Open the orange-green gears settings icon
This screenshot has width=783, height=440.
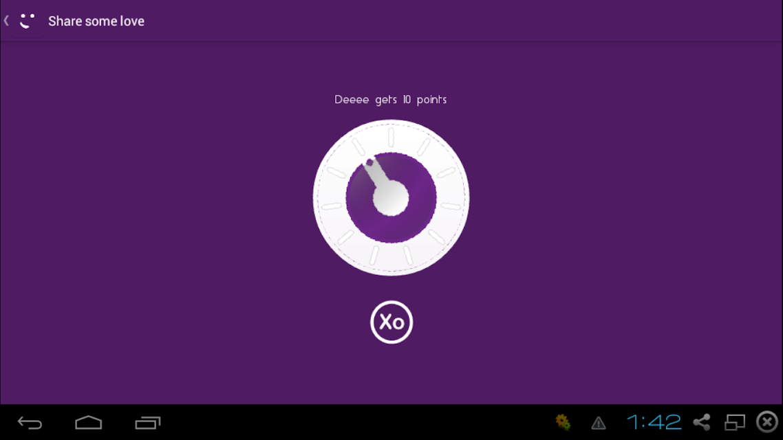click(564, 423)
